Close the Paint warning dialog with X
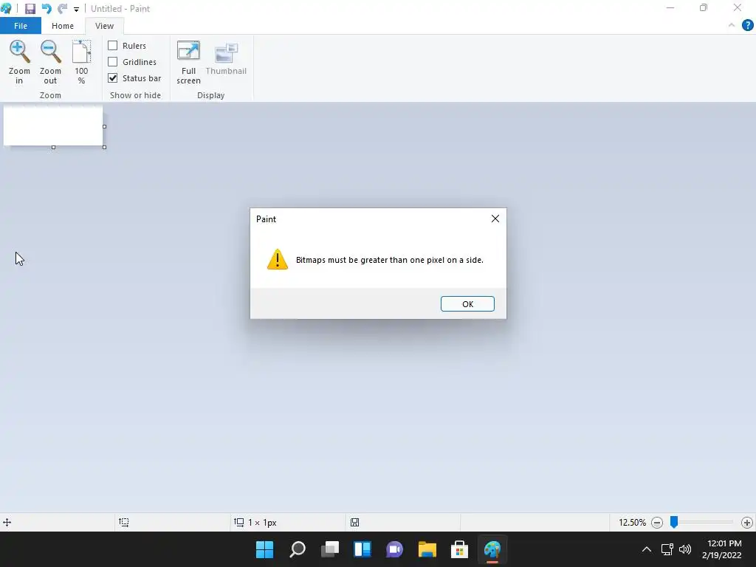Image resolution: width=756 pixels, height=567 pixels. pyautogui.click(x=495, y=219)
